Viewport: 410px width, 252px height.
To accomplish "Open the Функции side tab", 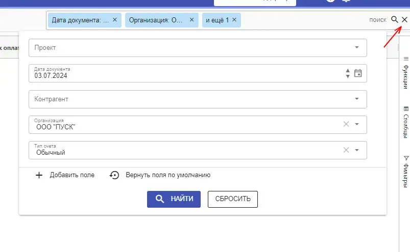I will [405, 73].
